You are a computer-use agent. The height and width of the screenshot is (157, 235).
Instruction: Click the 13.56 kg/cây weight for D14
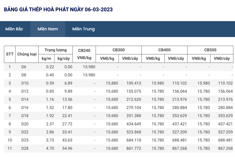click(x=67, y=100)
